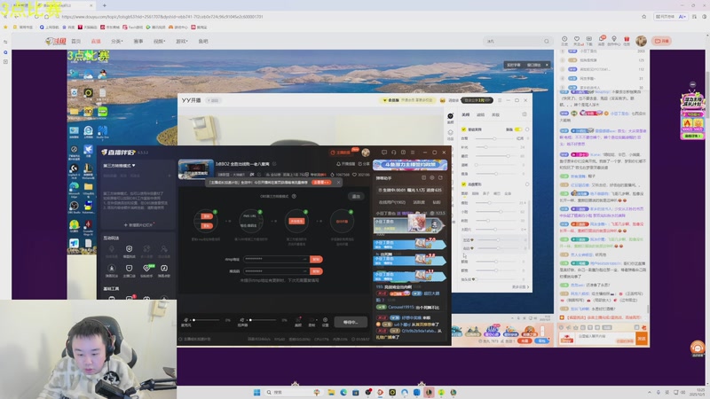Click the 美颜 face icon in YY sidebar

click(x=450, y=118)
